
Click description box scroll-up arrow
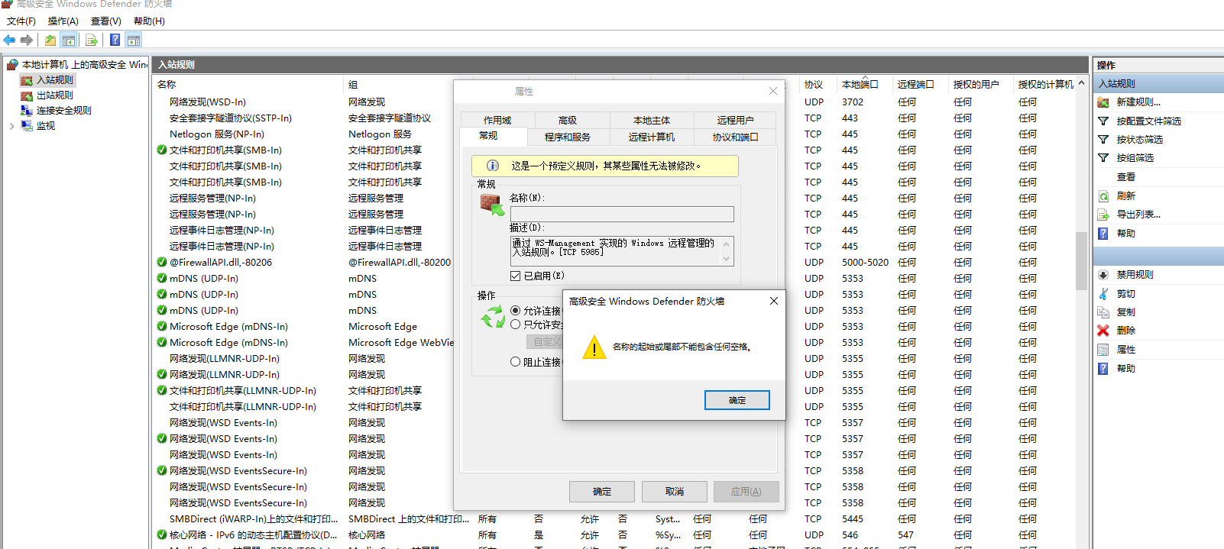(x=726, y=243)
